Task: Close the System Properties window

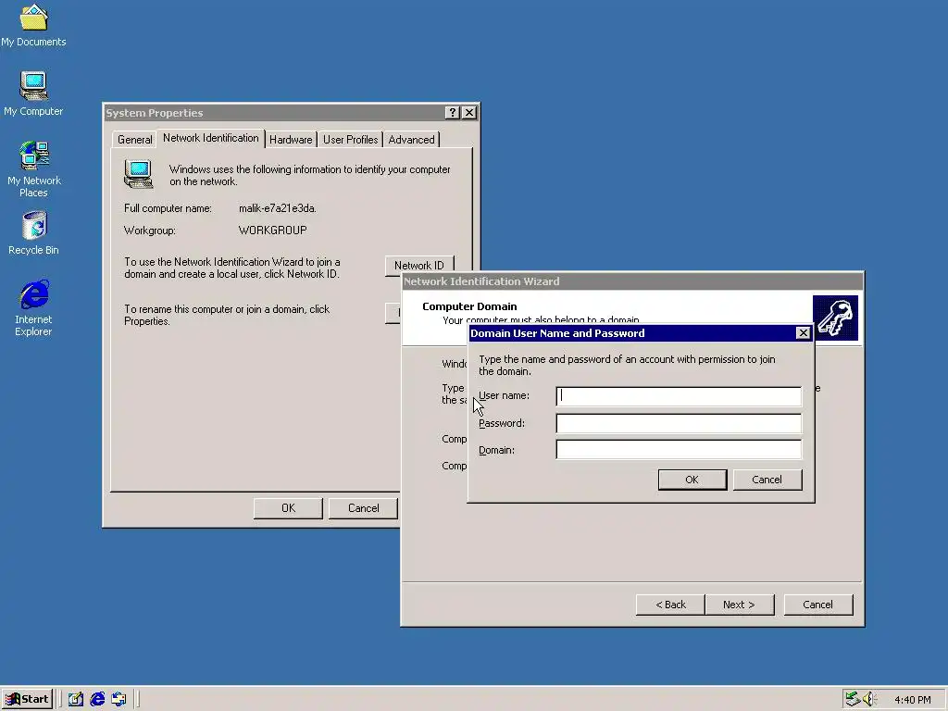Action: pos(468,112)
